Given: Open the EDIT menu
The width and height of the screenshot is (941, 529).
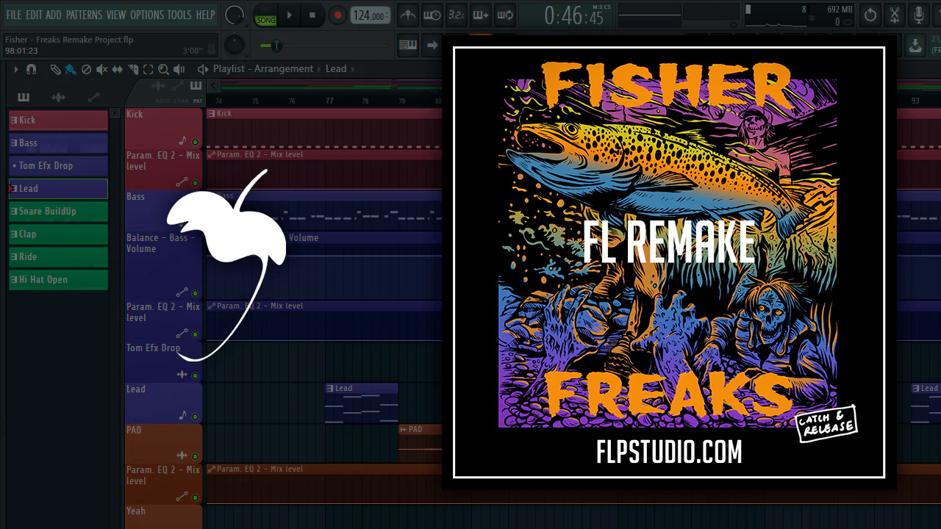Looking at the screenshot, I should (x=35, y=15).
